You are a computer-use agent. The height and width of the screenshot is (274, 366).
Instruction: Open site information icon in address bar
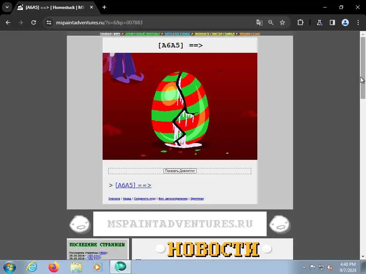click(x=49, y=22)
